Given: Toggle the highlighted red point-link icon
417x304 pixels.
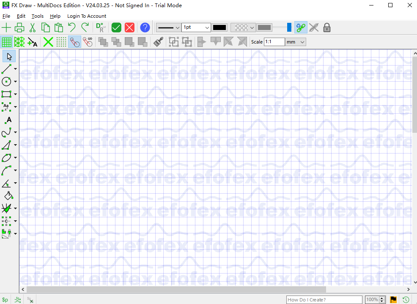Looking at the screenshot, I should pyautogui.click(x=75, y=42).
